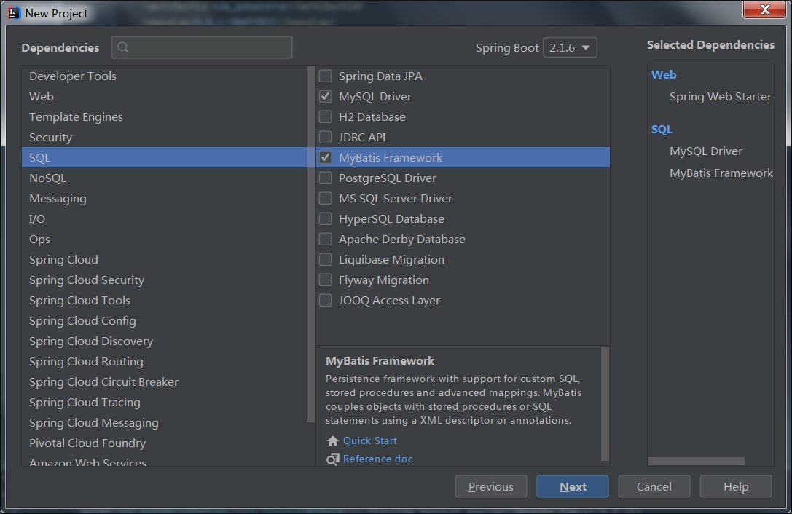Click the SQL group in Selected Dependencies

(x=662, y=130)
